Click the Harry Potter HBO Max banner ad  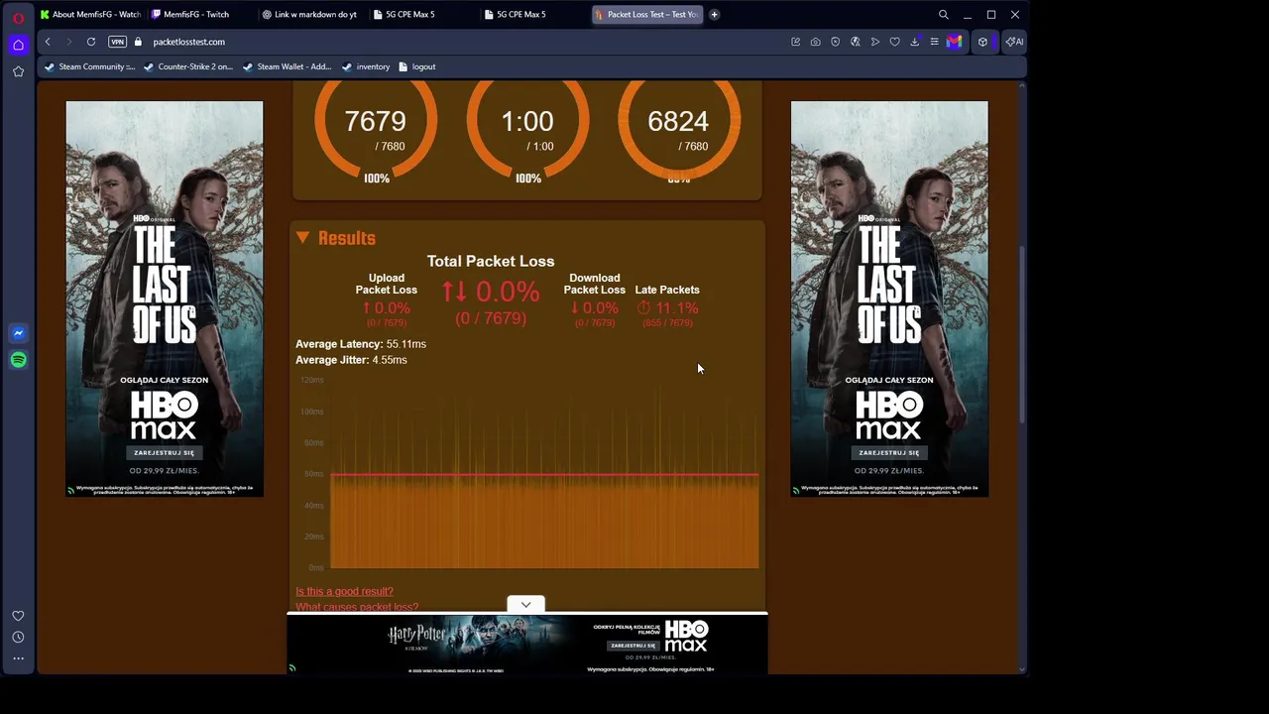point(527,645)
